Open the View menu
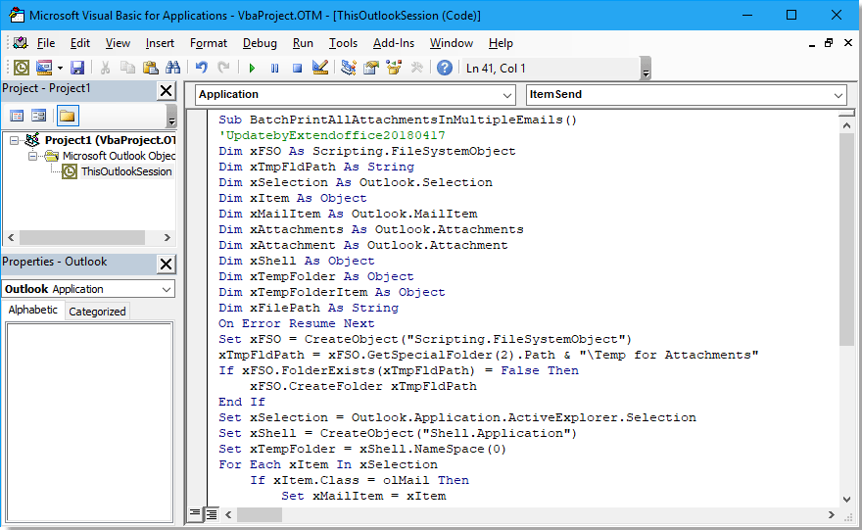This screenshot has height=530, width=862. tap(118, 43)
